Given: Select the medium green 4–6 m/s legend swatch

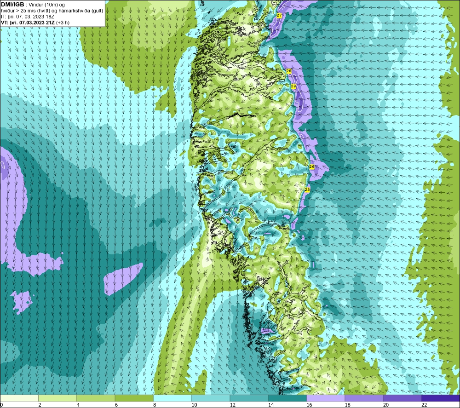Looking at the screenshot, I should click(x=96, y=398).
